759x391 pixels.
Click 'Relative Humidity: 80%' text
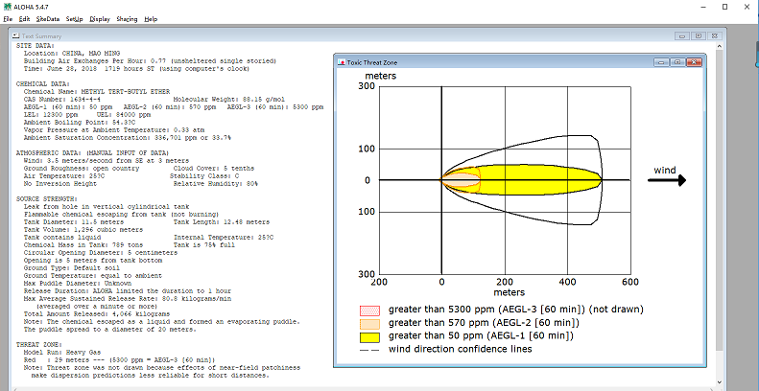pyautogui.click(x=216, y=184)
